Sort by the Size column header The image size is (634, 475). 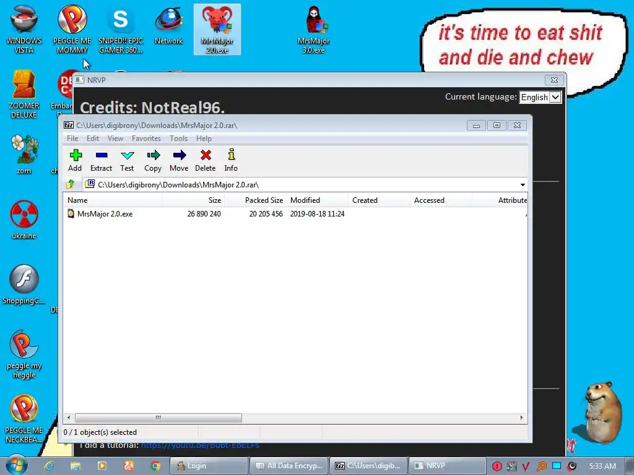point(193,200)
